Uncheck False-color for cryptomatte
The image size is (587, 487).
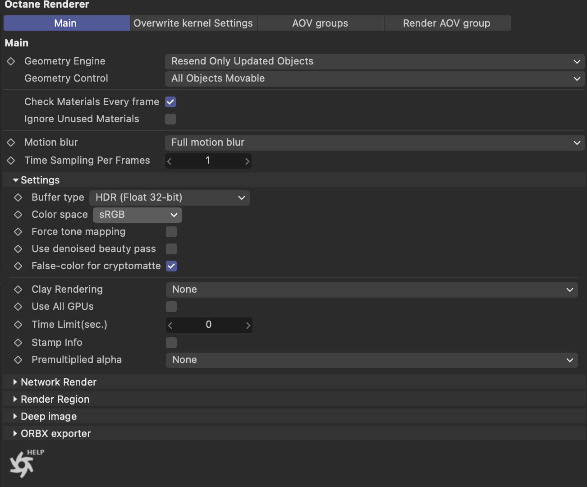click(x=171, y=266)
